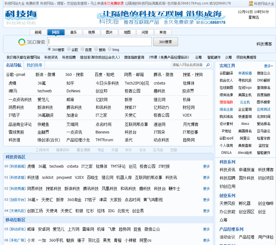This screenshot has height=245, width=276.
Task: Expand 更多 for the 手机厂商 row
Action: coord(206,240)
